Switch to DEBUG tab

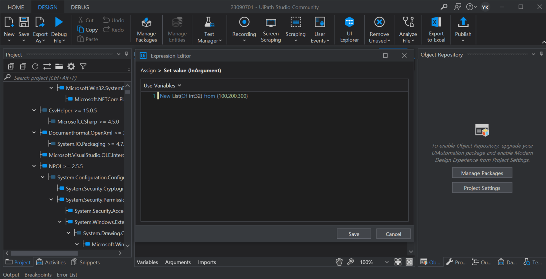tap(80, 7)
